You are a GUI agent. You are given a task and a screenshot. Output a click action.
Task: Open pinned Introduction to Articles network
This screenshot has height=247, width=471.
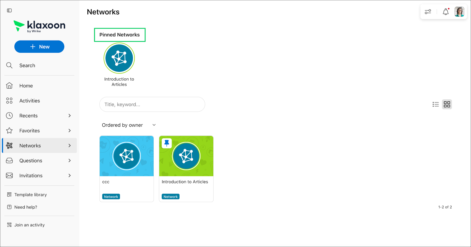pos(119,58)
